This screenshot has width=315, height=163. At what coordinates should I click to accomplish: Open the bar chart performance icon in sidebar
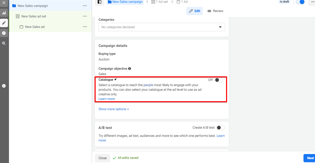4,13
